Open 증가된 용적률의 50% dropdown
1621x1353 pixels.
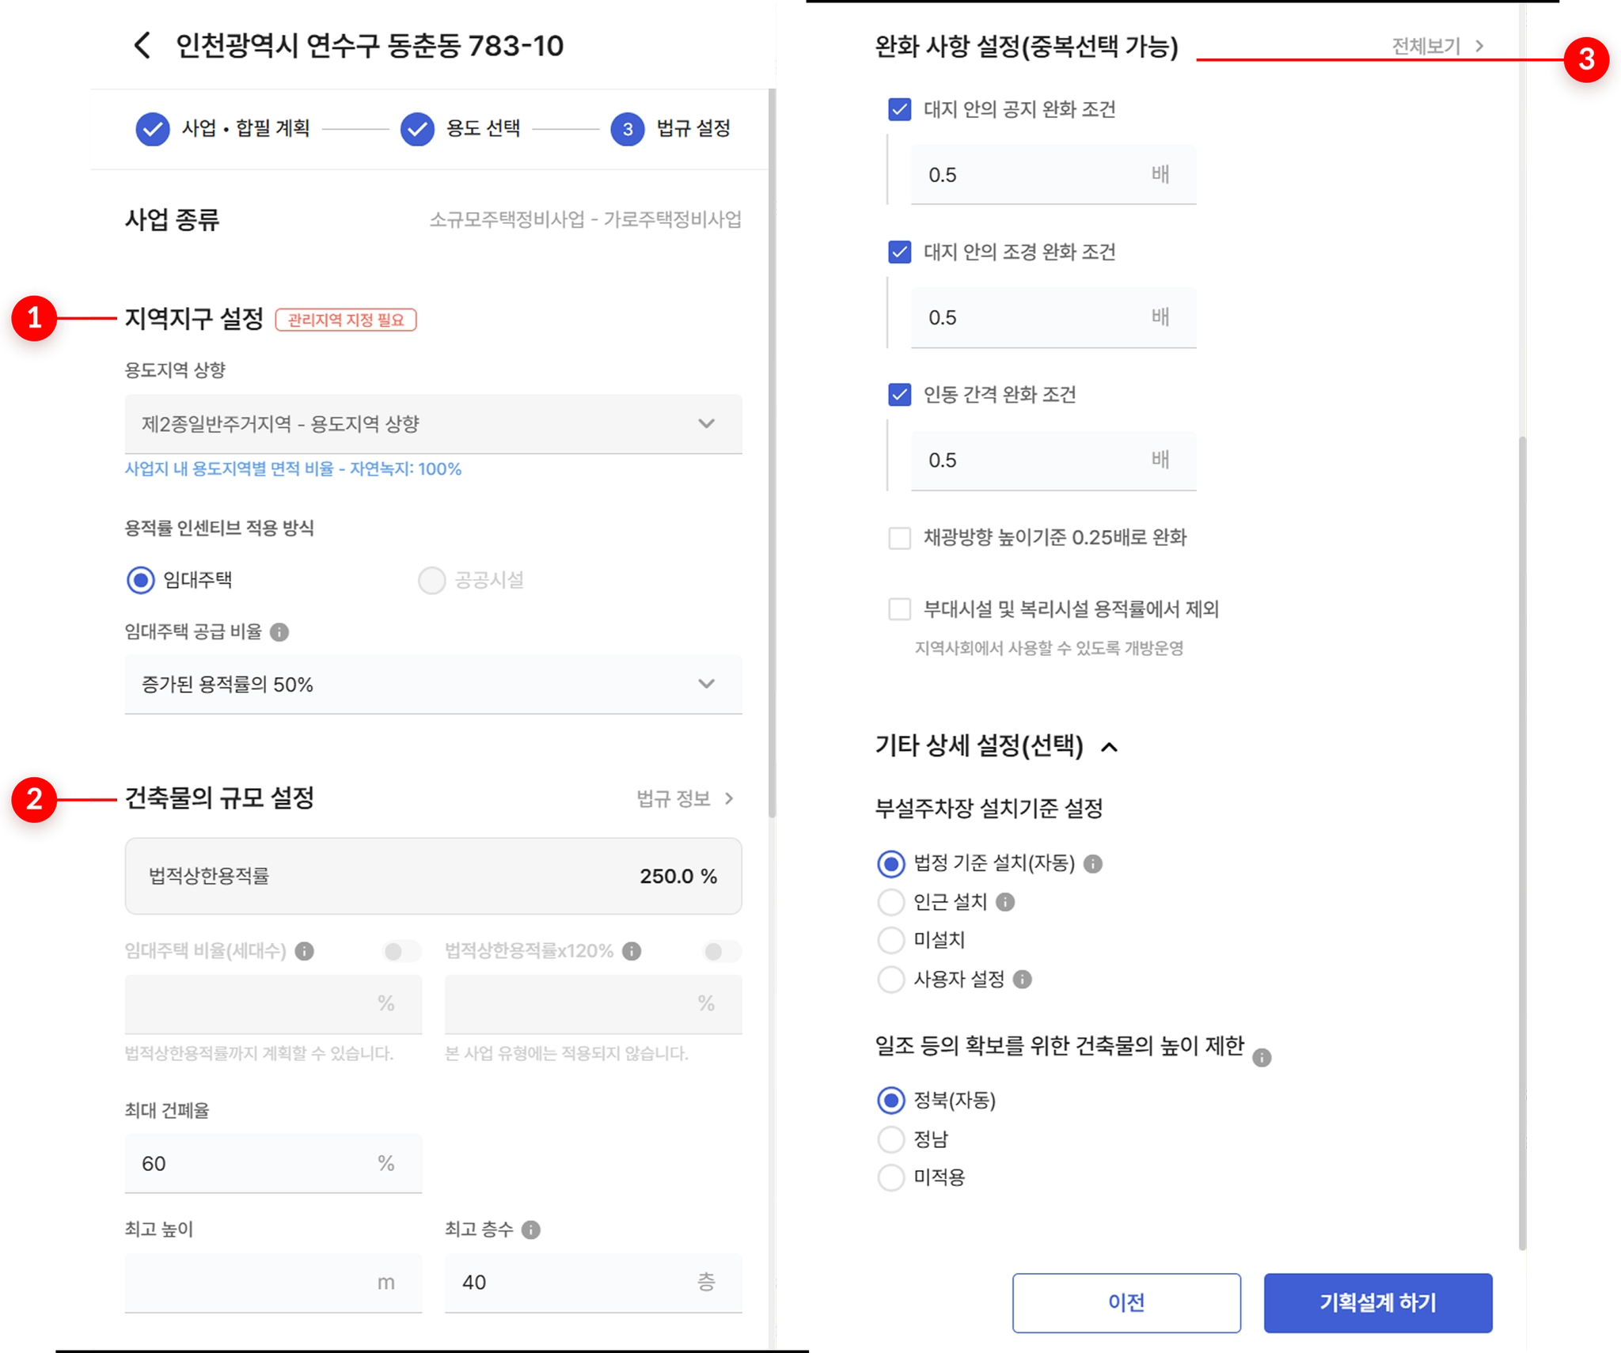click(x=433, y=684)
